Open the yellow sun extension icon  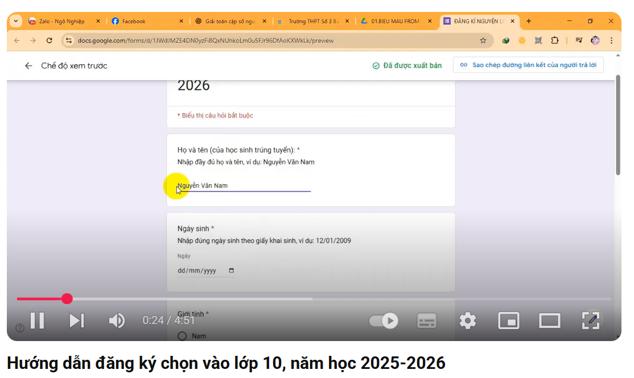(522, 40)
